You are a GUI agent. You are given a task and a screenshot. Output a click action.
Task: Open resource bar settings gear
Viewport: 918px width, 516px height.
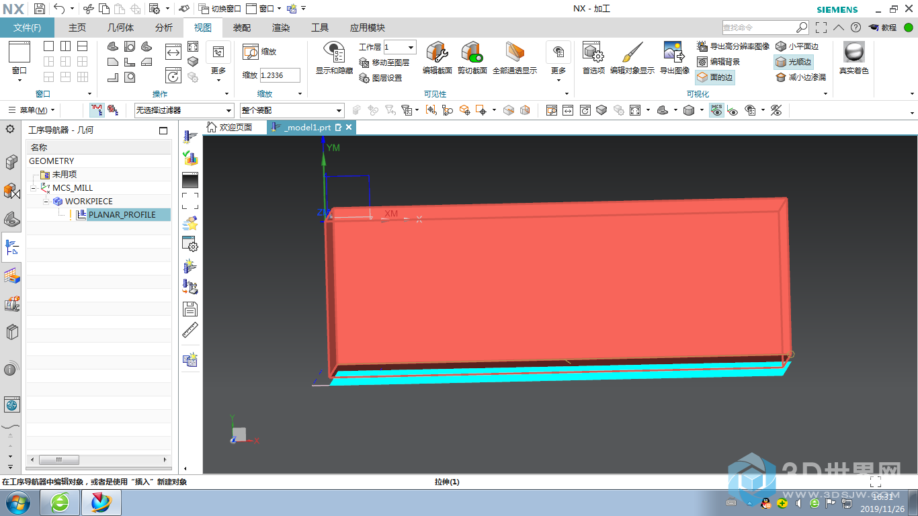coord(10,128)
